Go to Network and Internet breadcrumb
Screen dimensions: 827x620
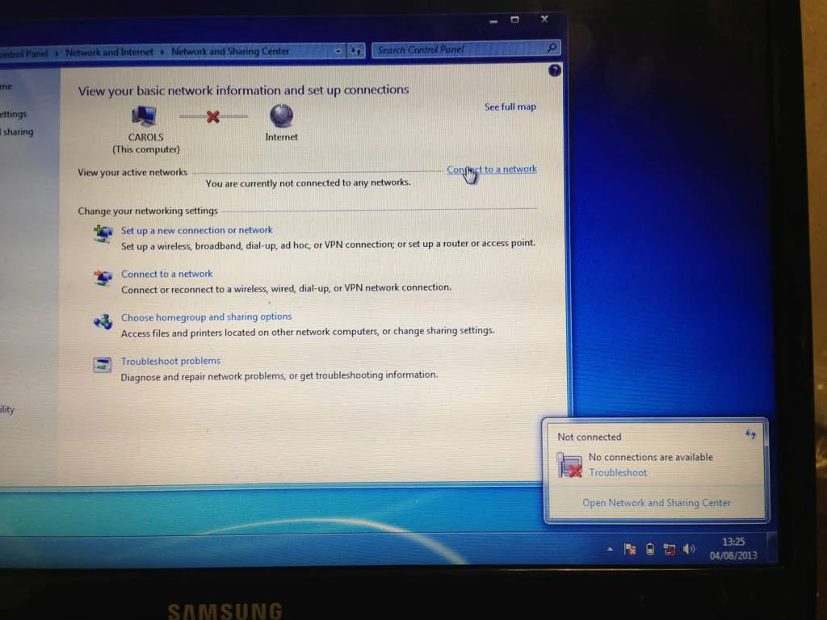[x=109, y=52]
